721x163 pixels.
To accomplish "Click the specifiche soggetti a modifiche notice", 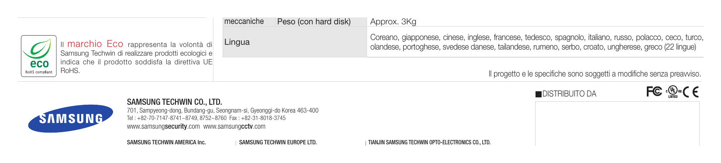I will tap(595, 74).
